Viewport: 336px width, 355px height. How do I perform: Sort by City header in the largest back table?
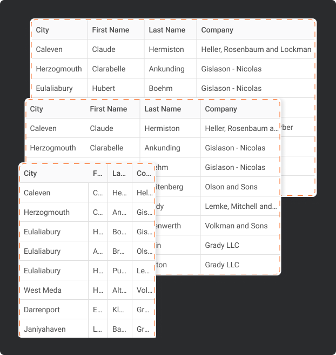(42, 30)
